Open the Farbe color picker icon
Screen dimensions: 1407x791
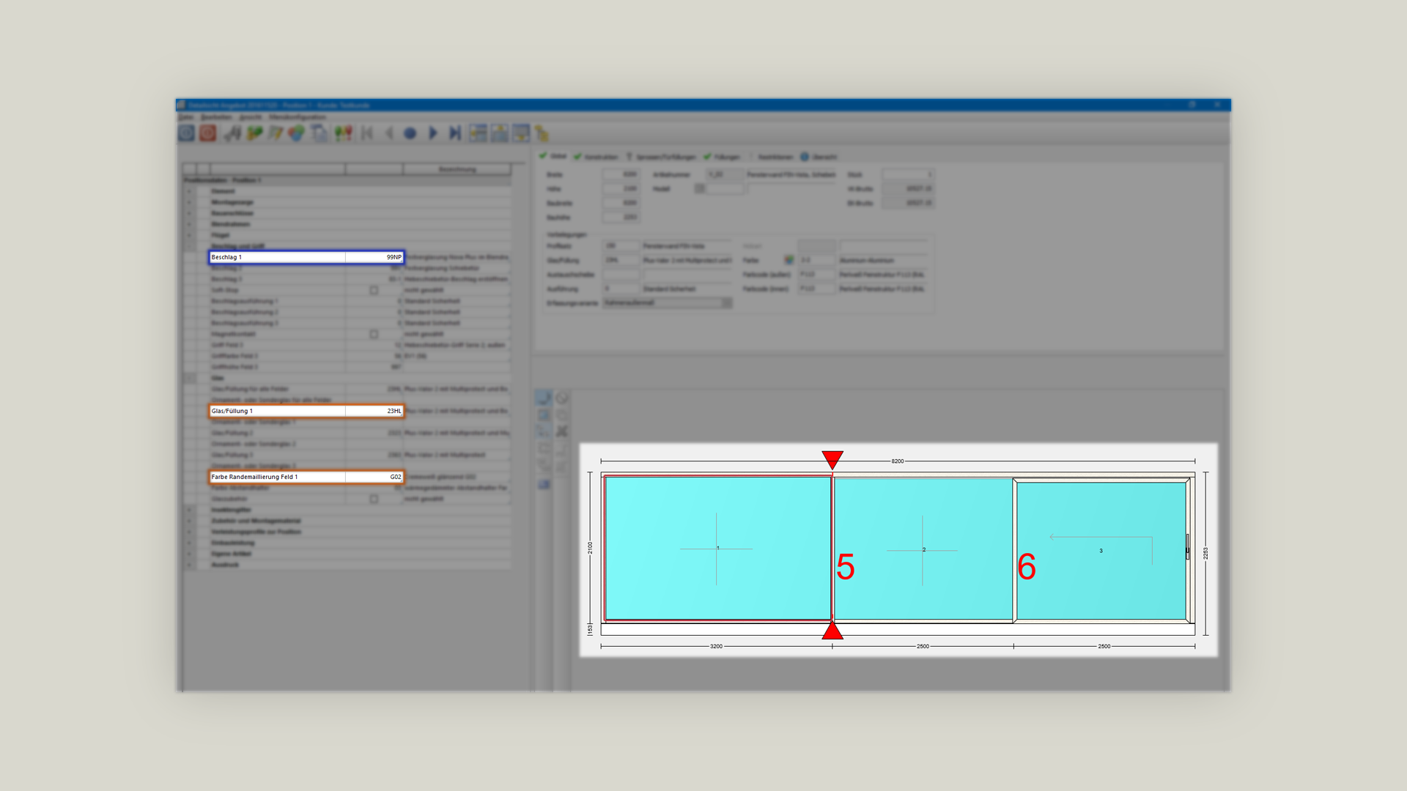(789, 260)
